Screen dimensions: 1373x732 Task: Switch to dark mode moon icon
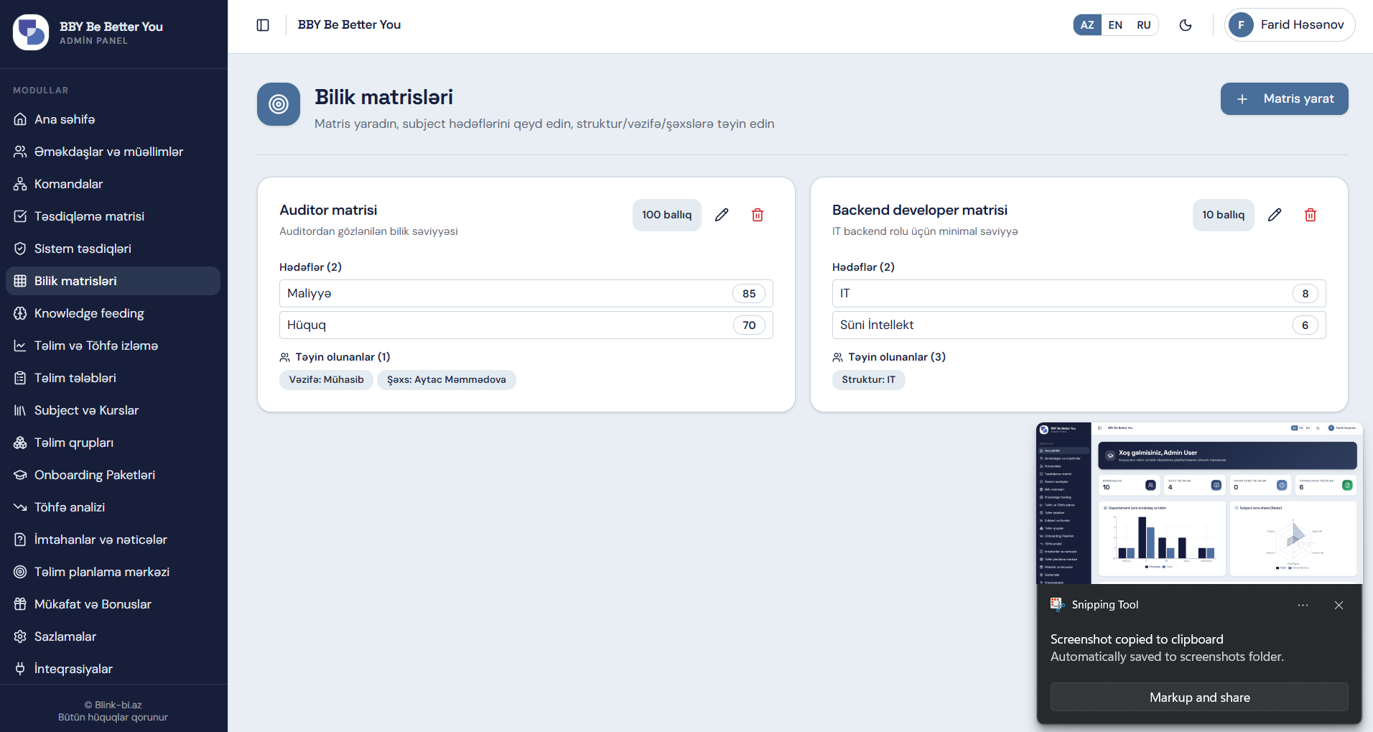tap(1186, 25)
